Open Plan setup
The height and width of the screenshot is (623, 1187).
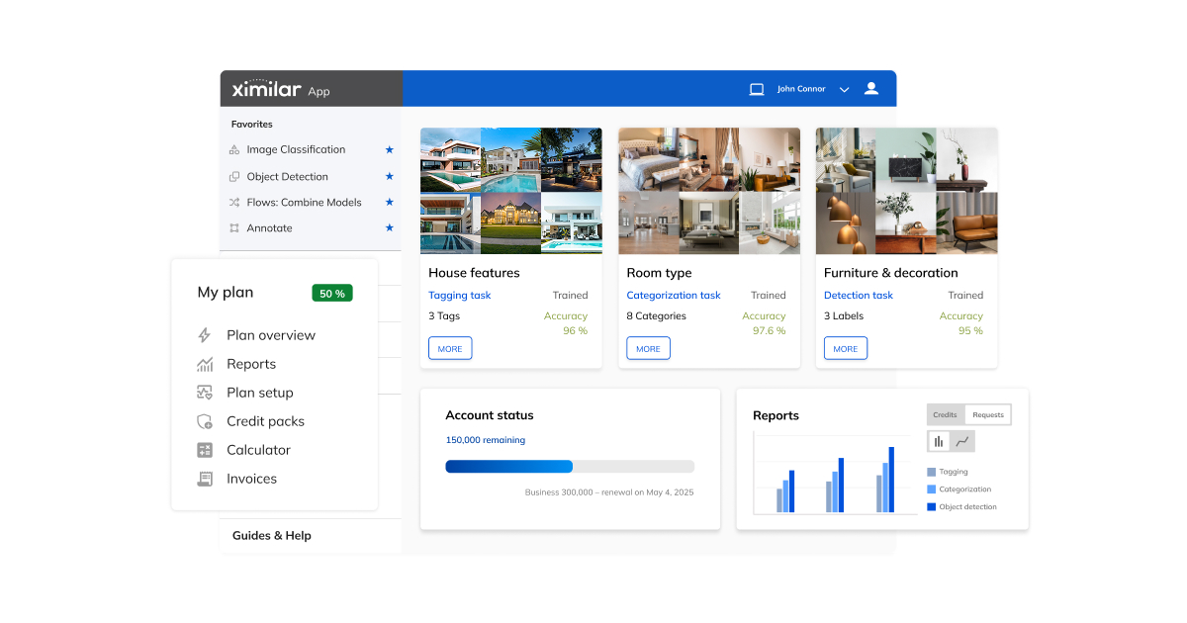260,393
